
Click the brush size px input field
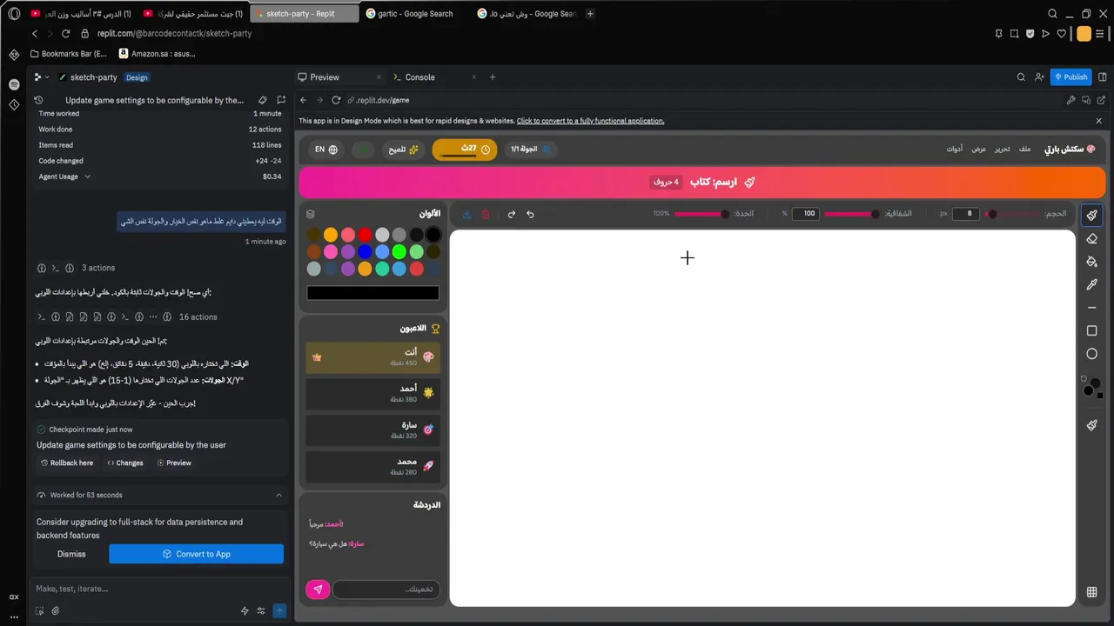(966, 214)
